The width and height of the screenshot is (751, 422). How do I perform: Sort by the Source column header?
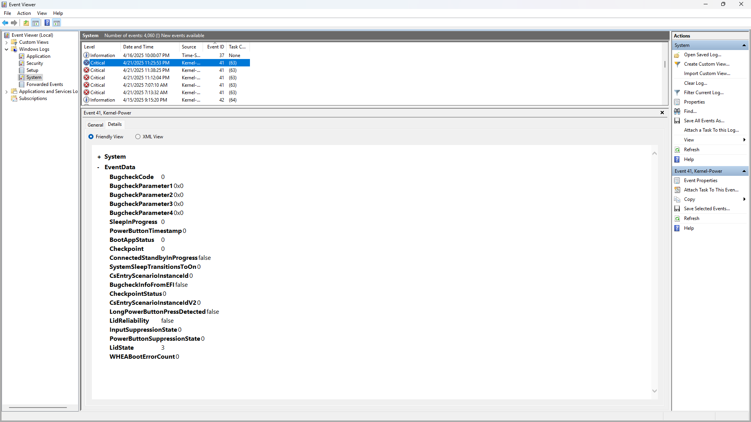coord(191,47)
